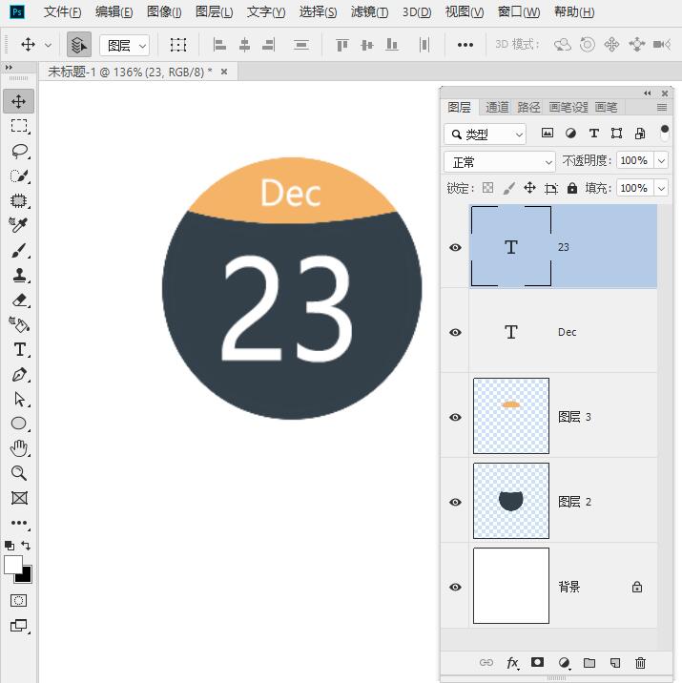Open the layer filter 类型 dropdown
The height and width of the screenshot is (683, 682).
[x=486, y=135]
